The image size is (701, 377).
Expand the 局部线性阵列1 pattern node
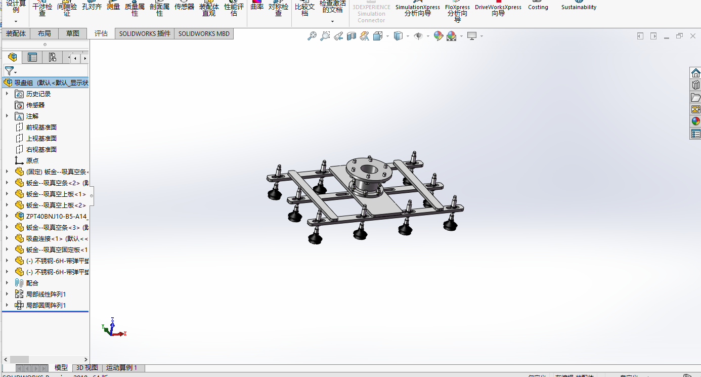[x=7, y=294]
